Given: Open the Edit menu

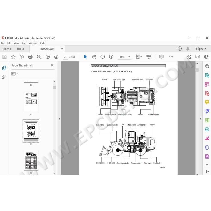Looking at the screenshot, I should tap(9, 43).
